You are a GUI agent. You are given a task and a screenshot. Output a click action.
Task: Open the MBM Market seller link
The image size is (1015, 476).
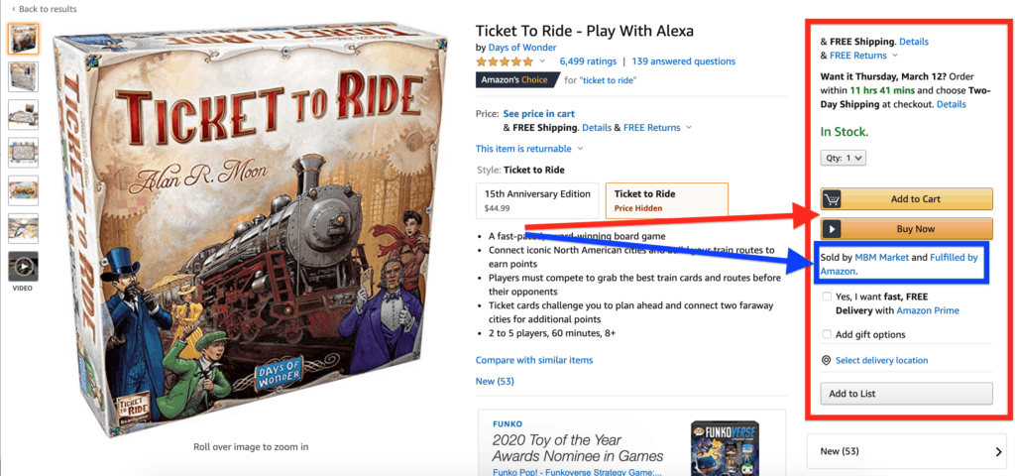881,258
